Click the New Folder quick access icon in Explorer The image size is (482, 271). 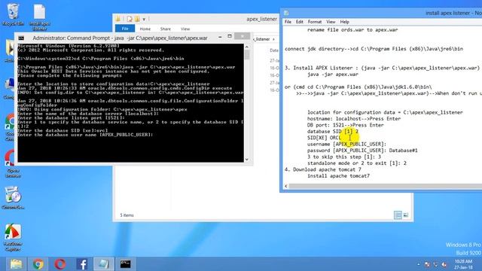(137, 19)
